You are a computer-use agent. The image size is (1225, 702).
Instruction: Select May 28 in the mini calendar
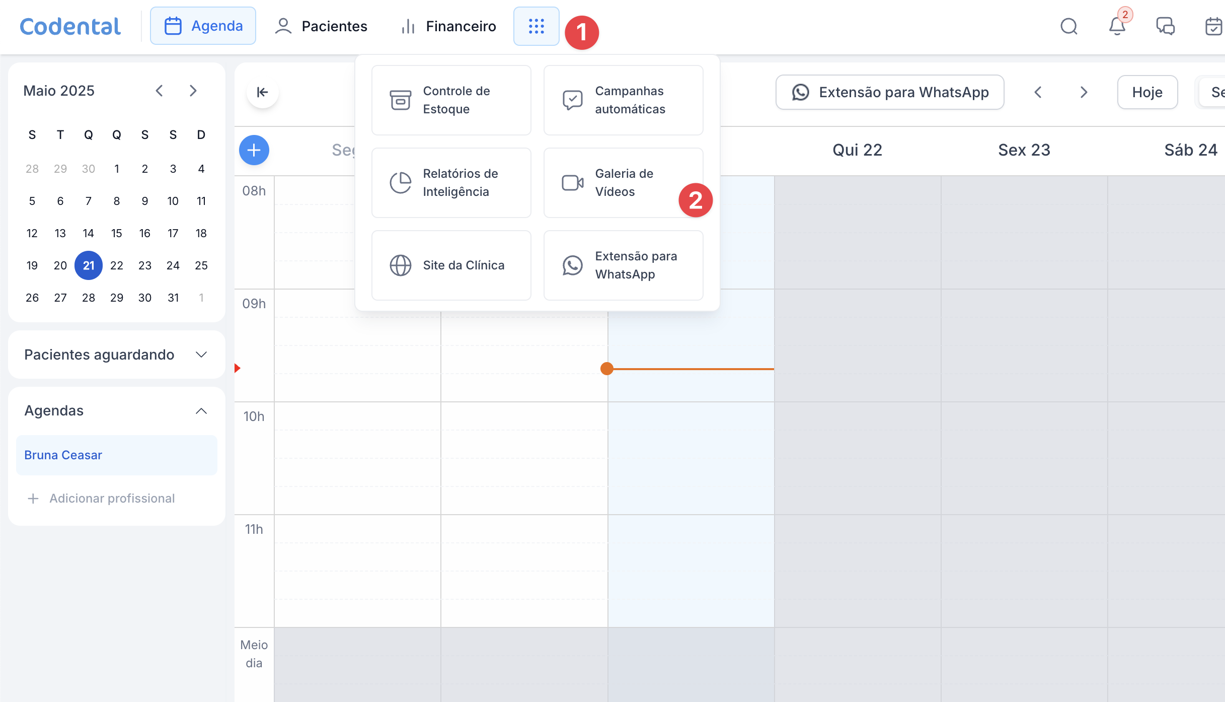(x=89, y=298)
